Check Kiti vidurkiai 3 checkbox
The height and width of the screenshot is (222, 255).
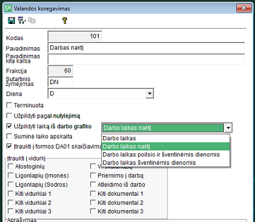[10, 211]
